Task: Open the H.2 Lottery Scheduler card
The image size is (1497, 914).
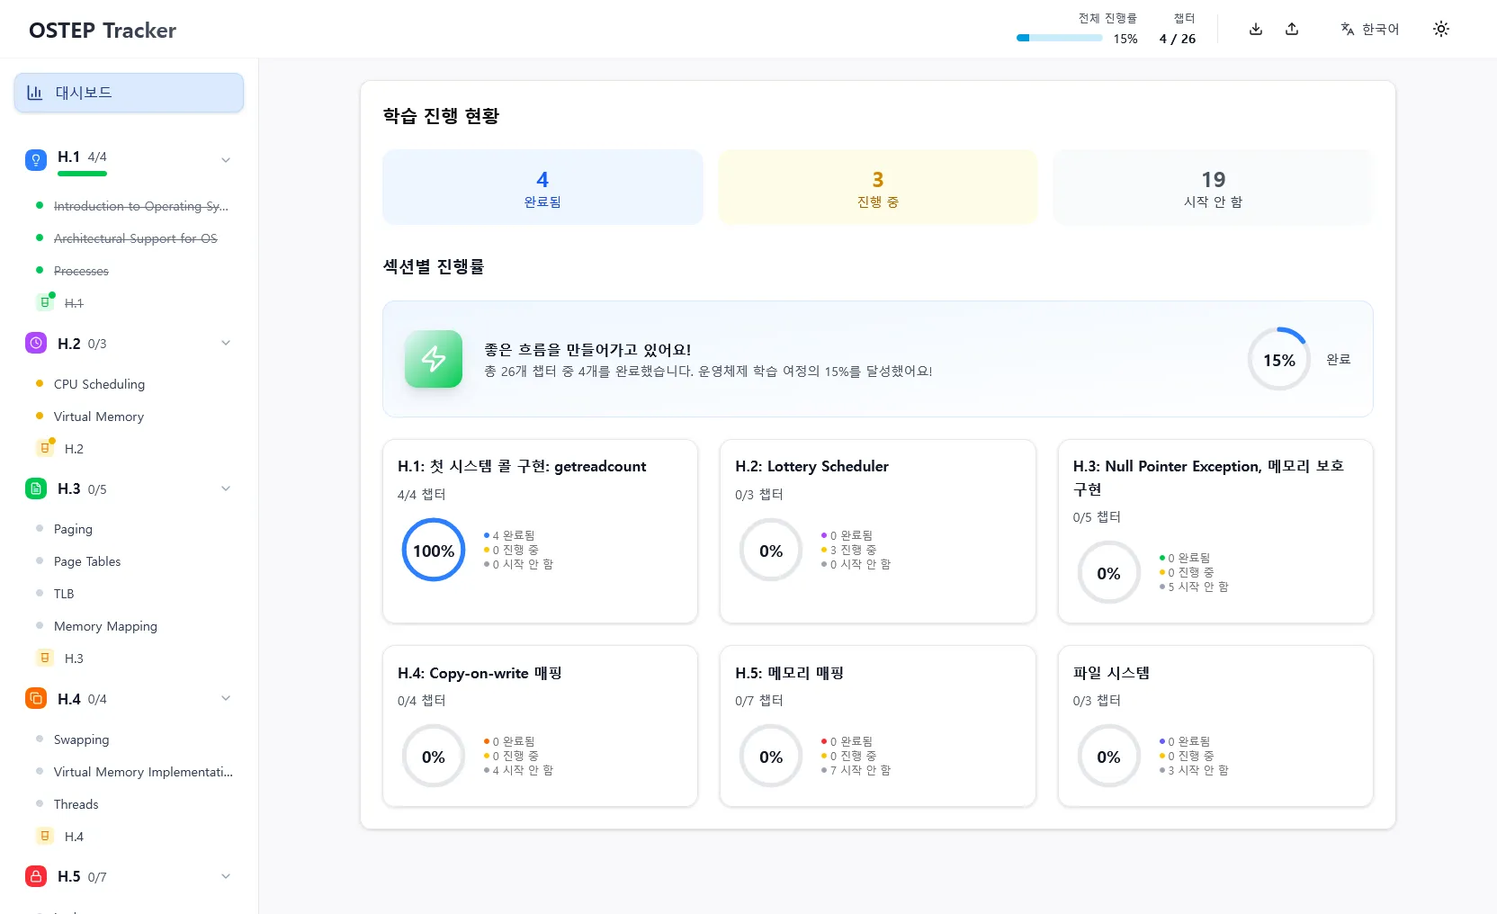Action: (x=878, y=531)
